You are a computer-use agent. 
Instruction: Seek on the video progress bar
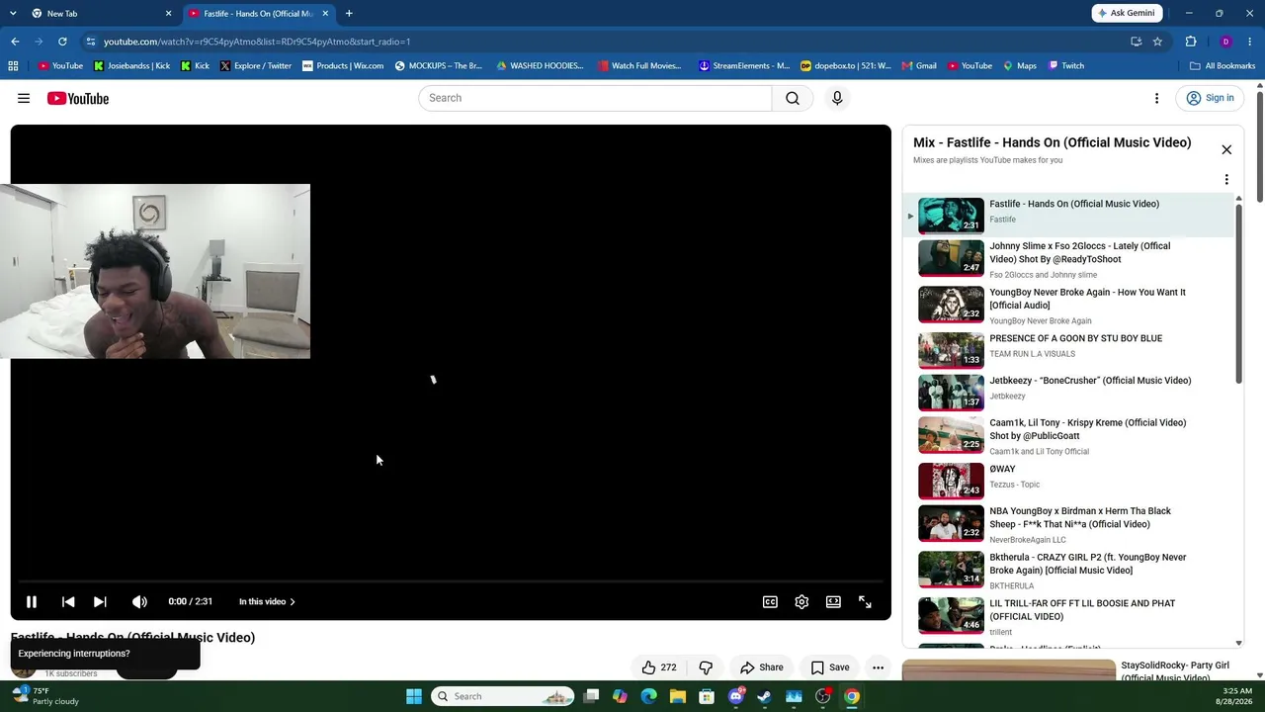[x=451, y=581]
